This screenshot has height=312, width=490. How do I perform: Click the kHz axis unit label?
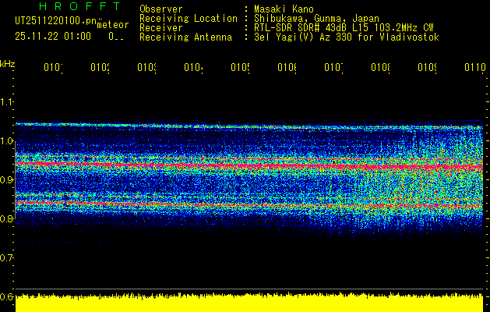(7, 63)
